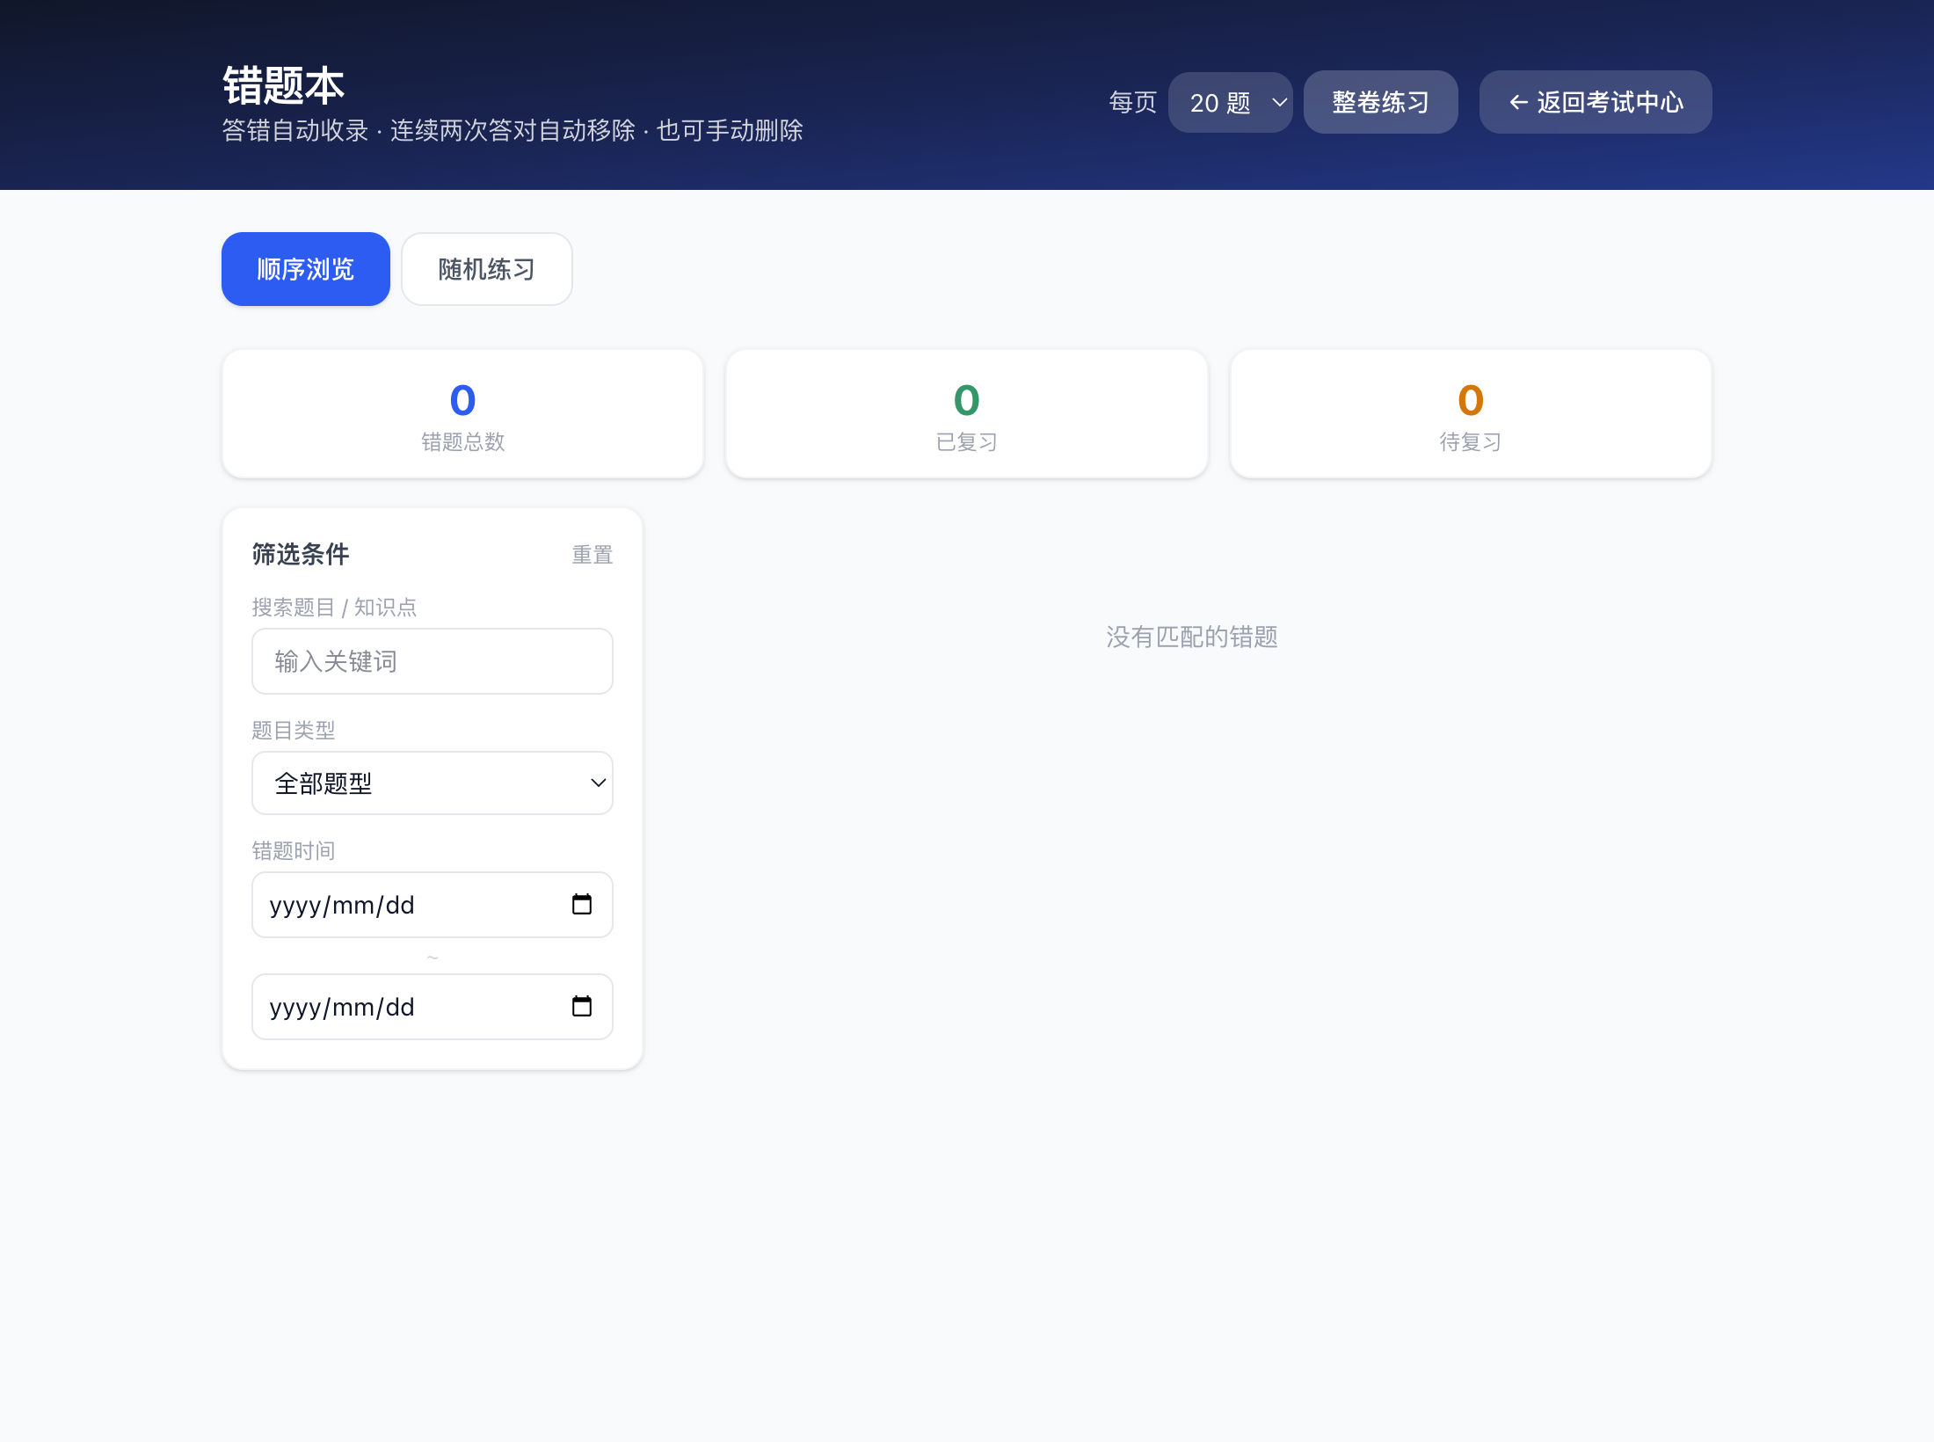The height and width of the screenshot is (1442, 1934).
Task: Click the 错题本 page title
Action: pyautogui.click(x=283, y=85)
